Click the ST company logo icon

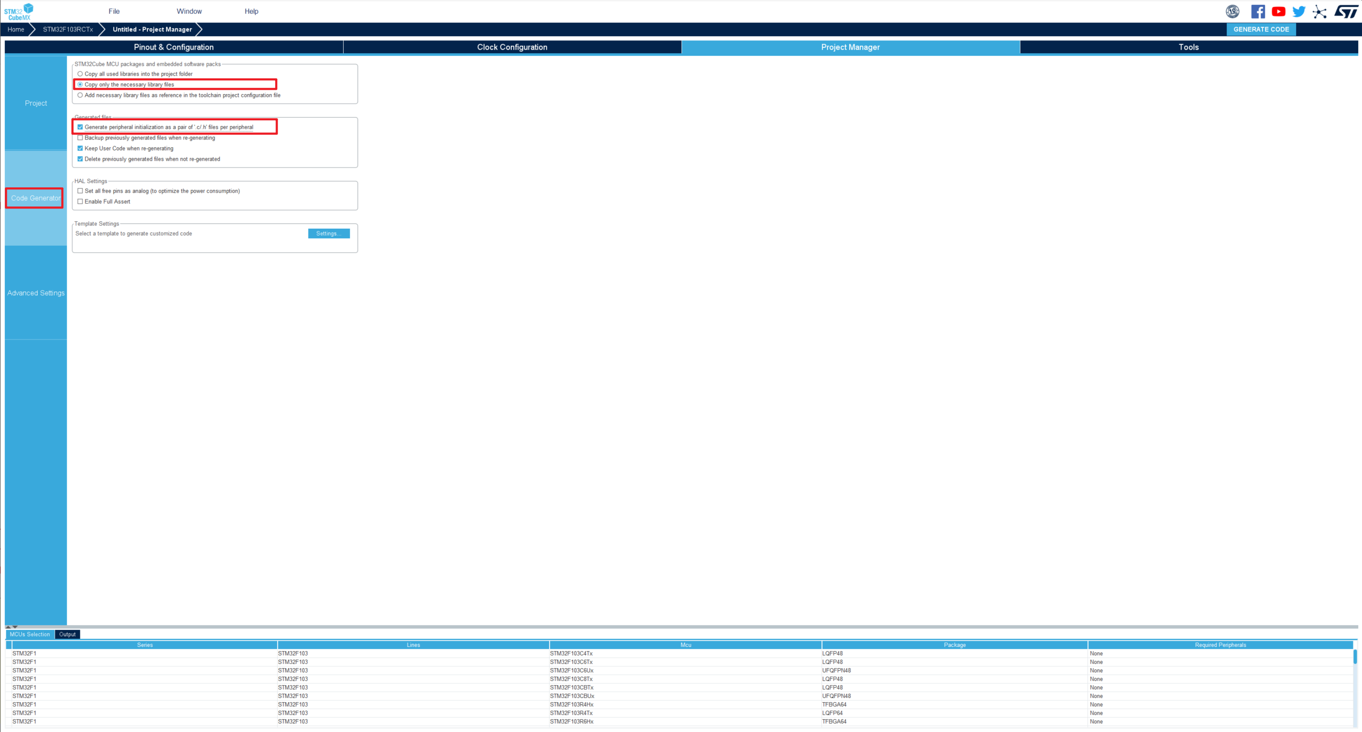click(x=1346, y=11)
